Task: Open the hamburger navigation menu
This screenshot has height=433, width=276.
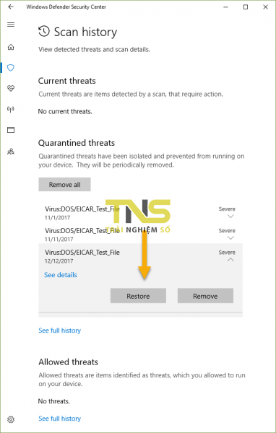Action: click(11, 25)
